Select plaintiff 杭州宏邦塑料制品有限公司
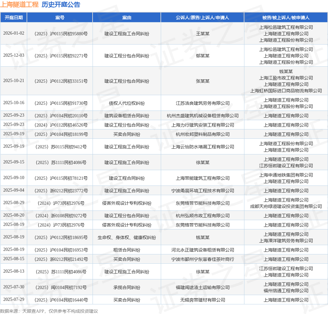Viewport: 328px width, 314px height. 203,134
